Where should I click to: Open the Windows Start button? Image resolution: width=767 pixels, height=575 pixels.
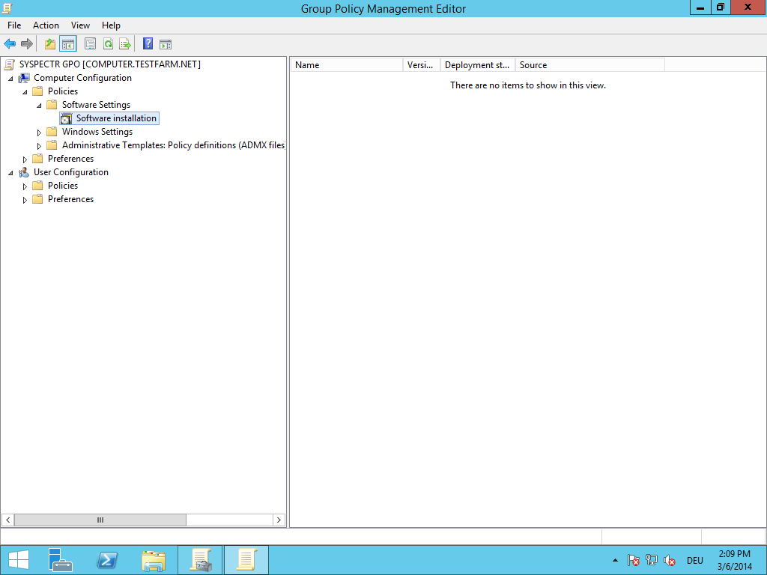click(19, 560)
